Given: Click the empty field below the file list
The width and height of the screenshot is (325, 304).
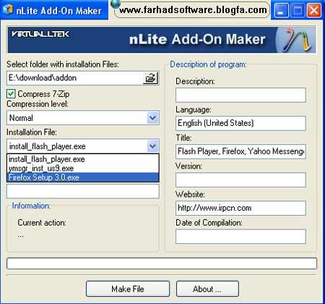Looking at the screenshot, I should [x=83, y=191].
